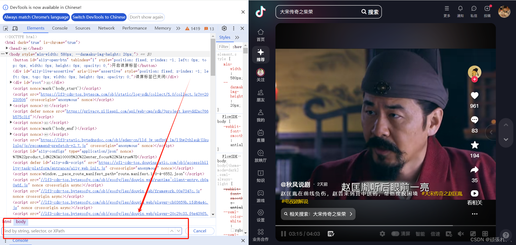Image resolution: width=516 pixels, height=245 pixels.
Task: Expand the head element node
Action: point(7,48)
